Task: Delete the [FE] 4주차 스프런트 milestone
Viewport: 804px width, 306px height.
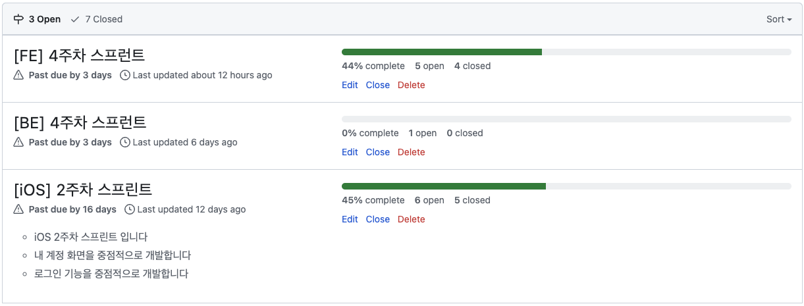Action: tap(412, 85)
